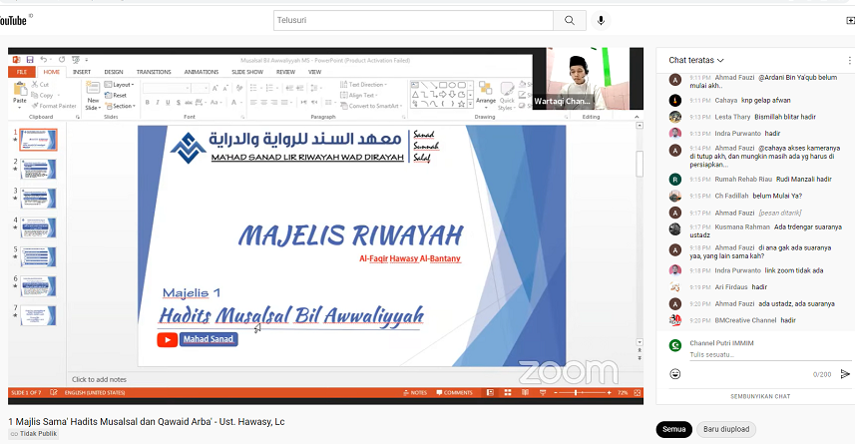Open the FILE tab in PowerPoint
The height and width of the screenshot is (444, 855).
(22, 72)
